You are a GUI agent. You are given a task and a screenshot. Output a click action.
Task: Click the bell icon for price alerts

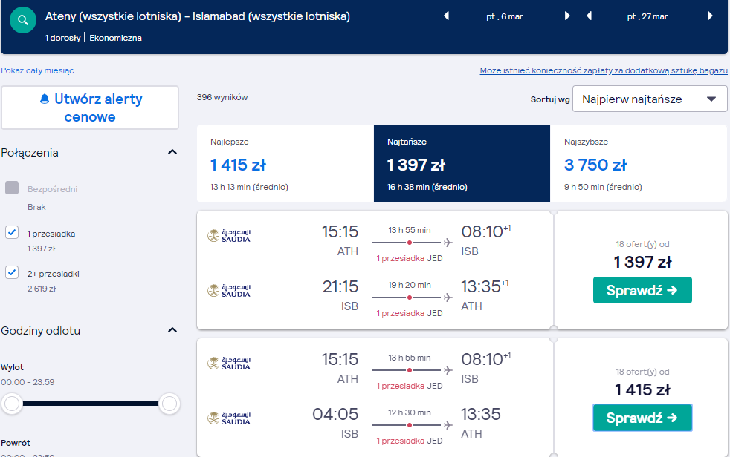click(45, 99)
